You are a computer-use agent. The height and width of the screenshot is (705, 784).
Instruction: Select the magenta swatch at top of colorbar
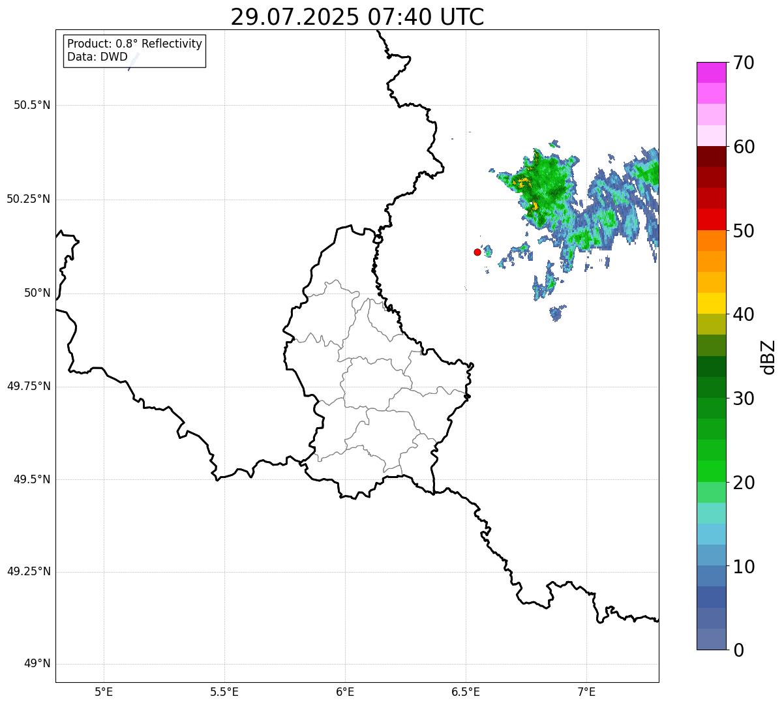711,72
